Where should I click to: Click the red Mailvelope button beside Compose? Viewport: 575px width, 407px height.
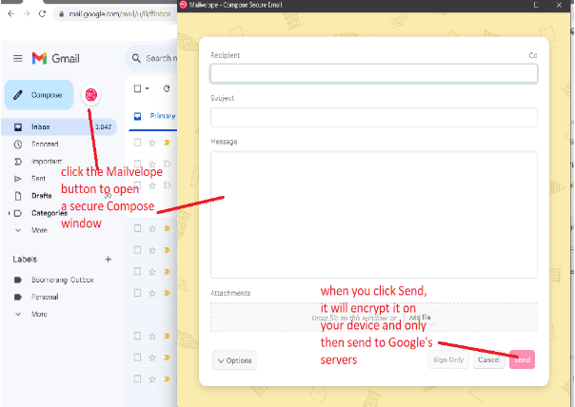tap(90, 95)
